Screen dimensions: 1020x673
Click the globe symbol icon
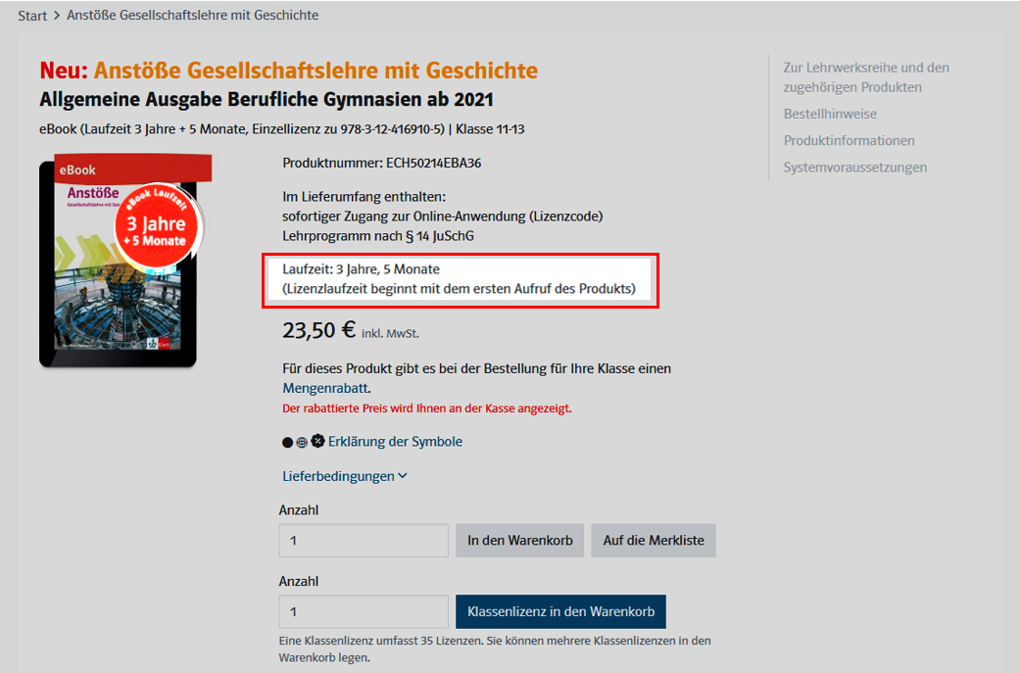click(x=302, y=442)
